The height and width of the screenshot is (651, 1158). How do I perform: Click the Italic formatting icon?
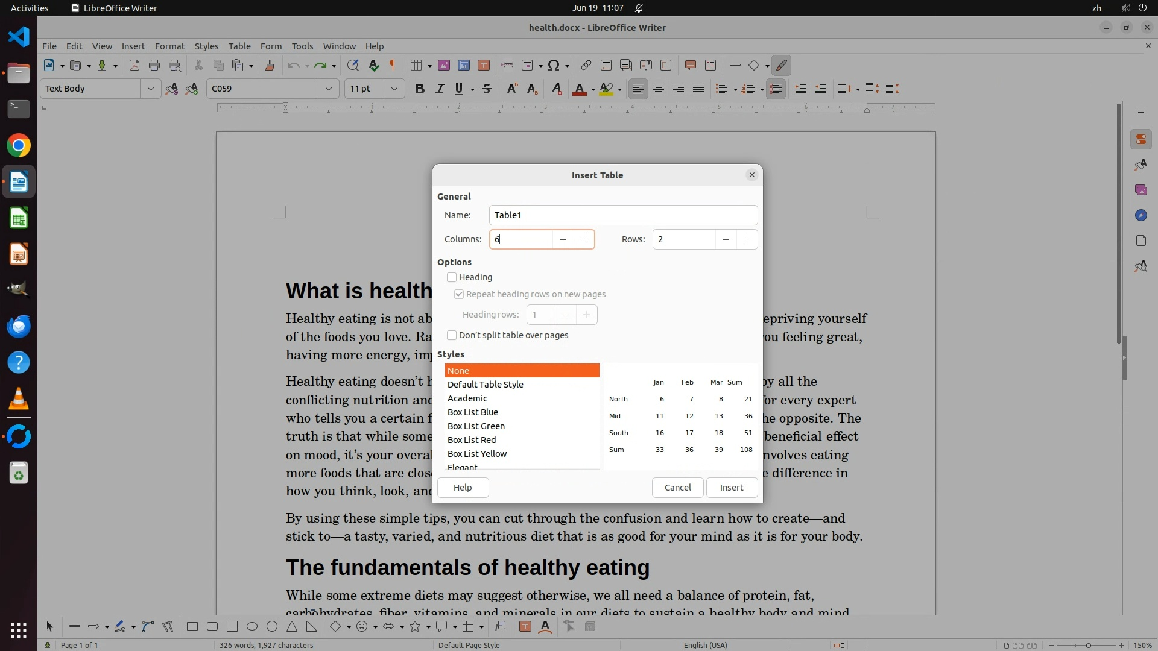click(x=440, y=89)
